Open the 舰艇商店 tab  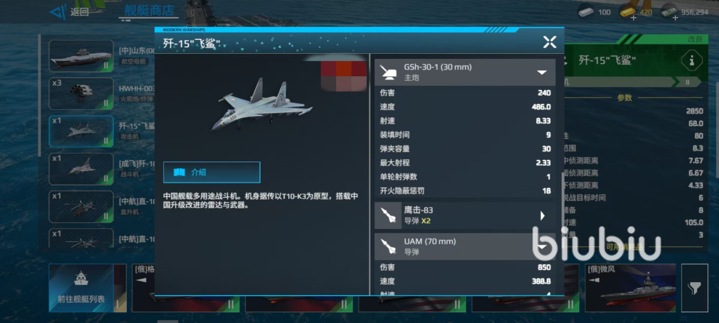point(148,11)
